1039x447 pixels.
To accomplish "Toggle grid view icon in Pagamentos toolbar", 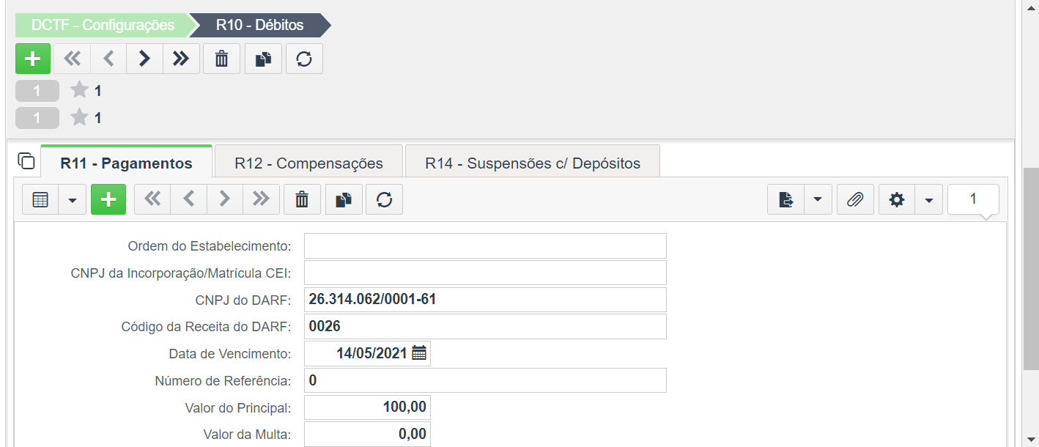I will pyautogui.click(x=40, y=199).
